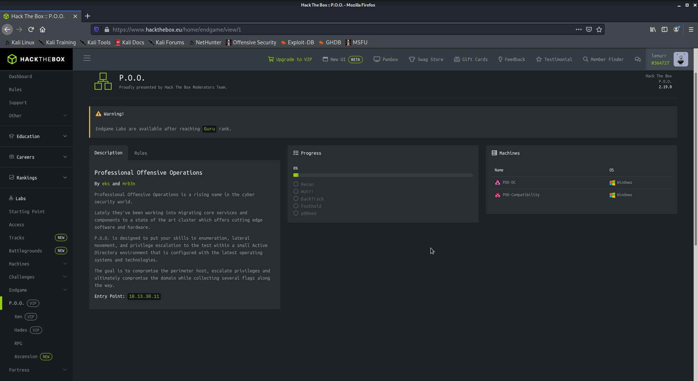Open a new browser tab
Screen dimensions: 698x381
(x=88, y=16)
